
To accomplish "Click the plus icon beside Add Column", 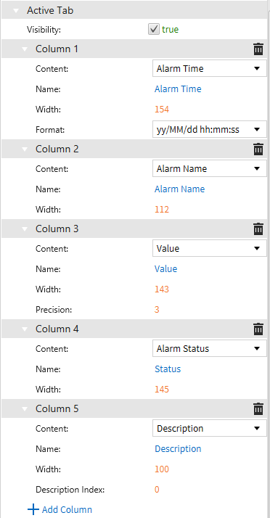I will pyautogui.click(x=33, y=509).
